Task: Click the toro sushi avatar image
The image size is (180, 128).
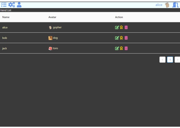Action: coord(50,48)
